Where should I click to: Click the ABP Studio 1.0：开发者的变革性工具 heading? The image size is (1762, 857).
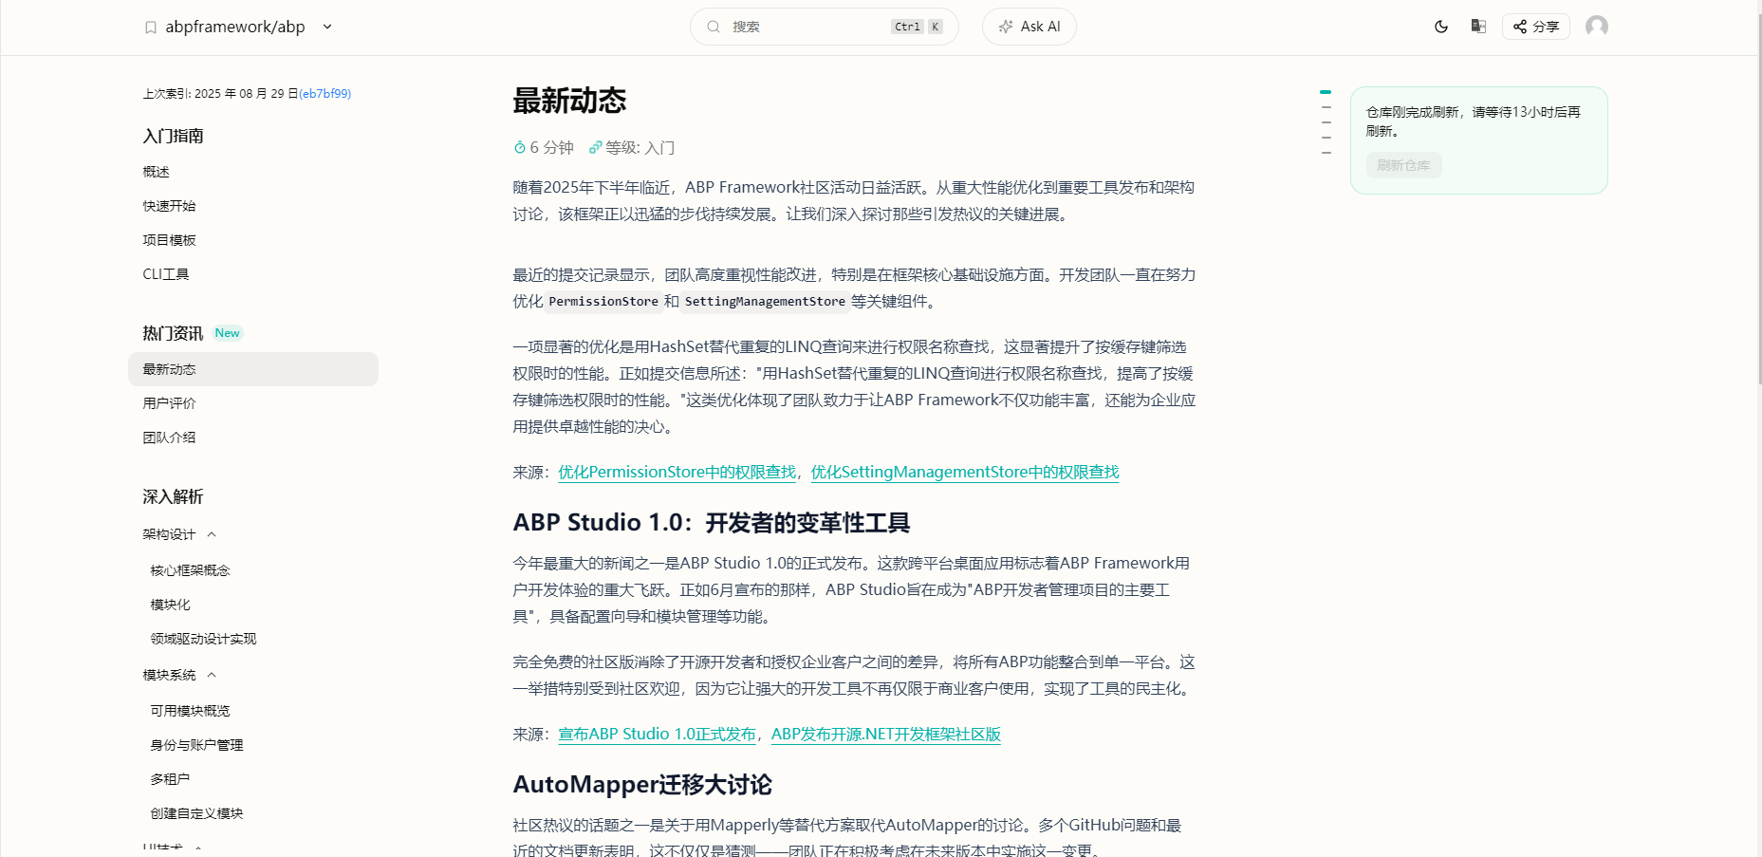point(712,523)
